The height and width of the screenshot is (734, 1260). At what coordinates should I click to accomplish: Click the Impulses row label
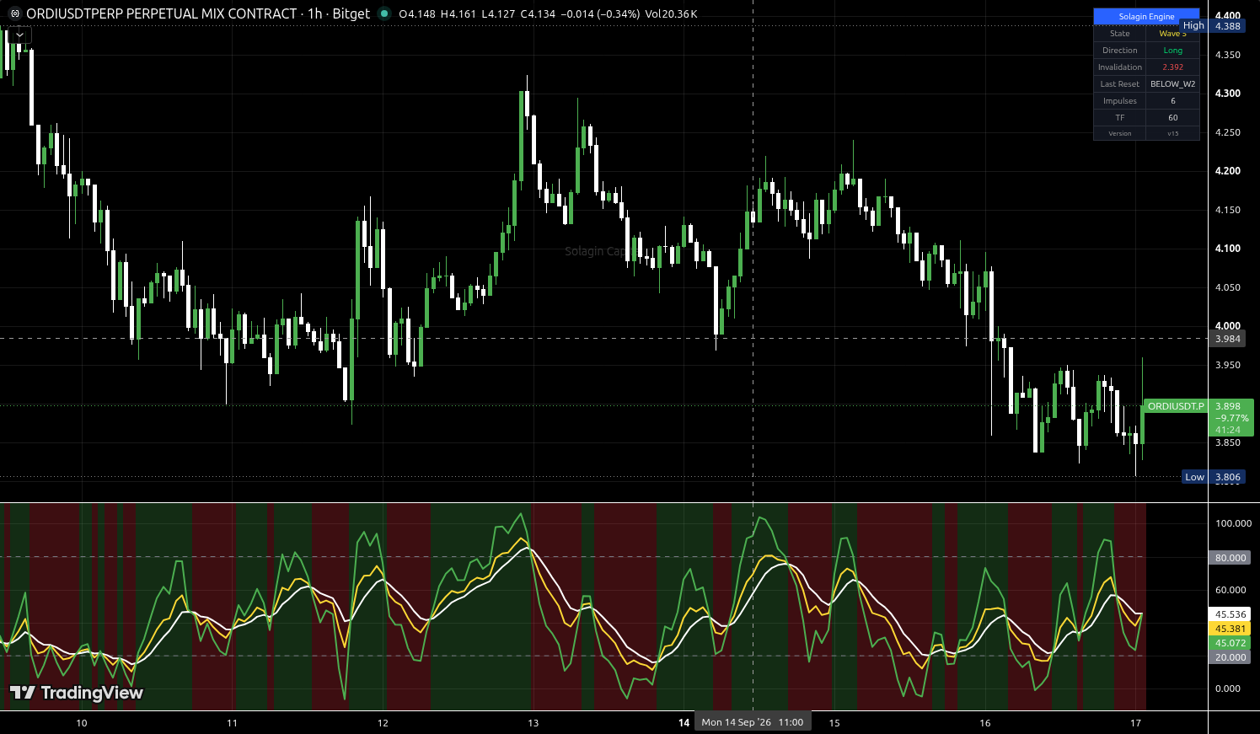(x=1120, y=101)
